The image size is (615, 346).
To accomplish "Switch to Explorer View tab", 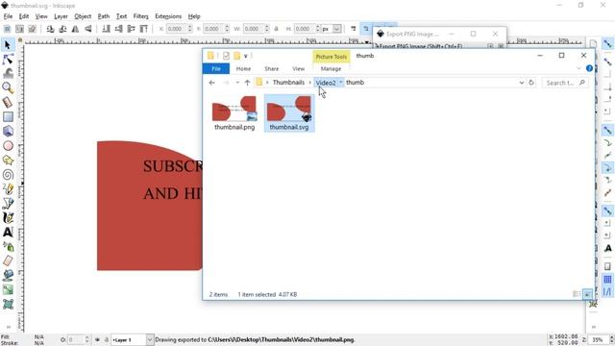I will 299,68.
